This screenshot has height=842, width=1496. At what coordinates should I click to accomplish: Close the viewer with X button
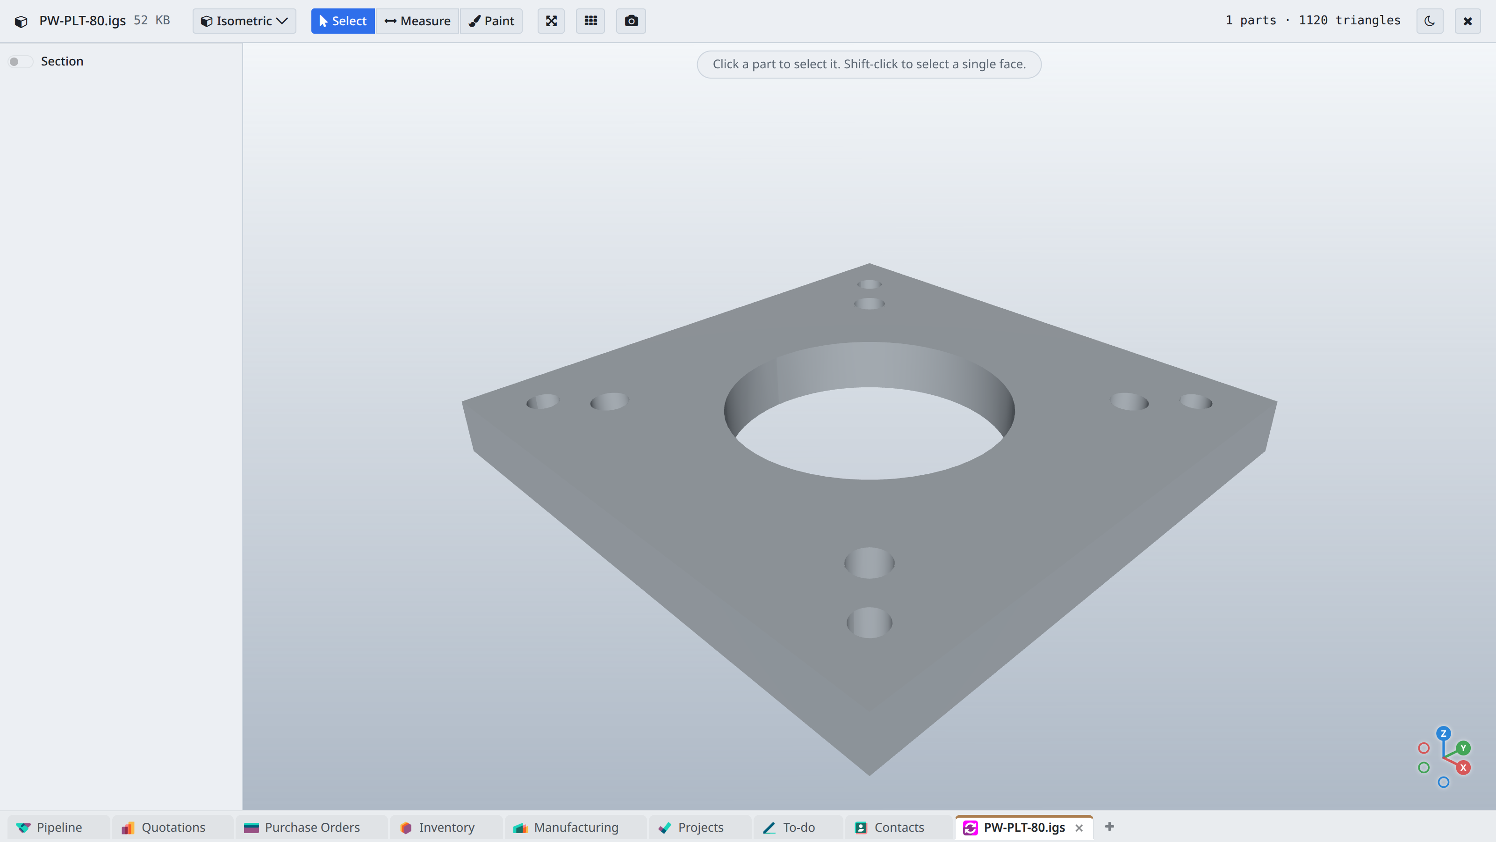tap(1467, 21)
